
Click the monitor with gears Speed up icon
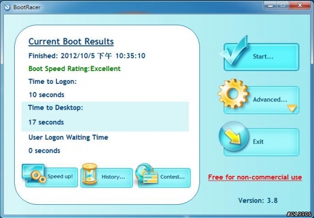coord(34,173)
